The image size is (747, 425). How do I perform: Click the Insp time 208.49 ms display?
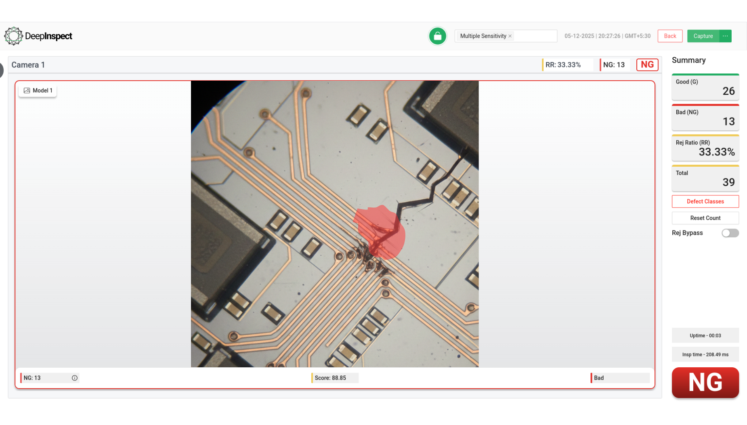[x=705, y=354]
